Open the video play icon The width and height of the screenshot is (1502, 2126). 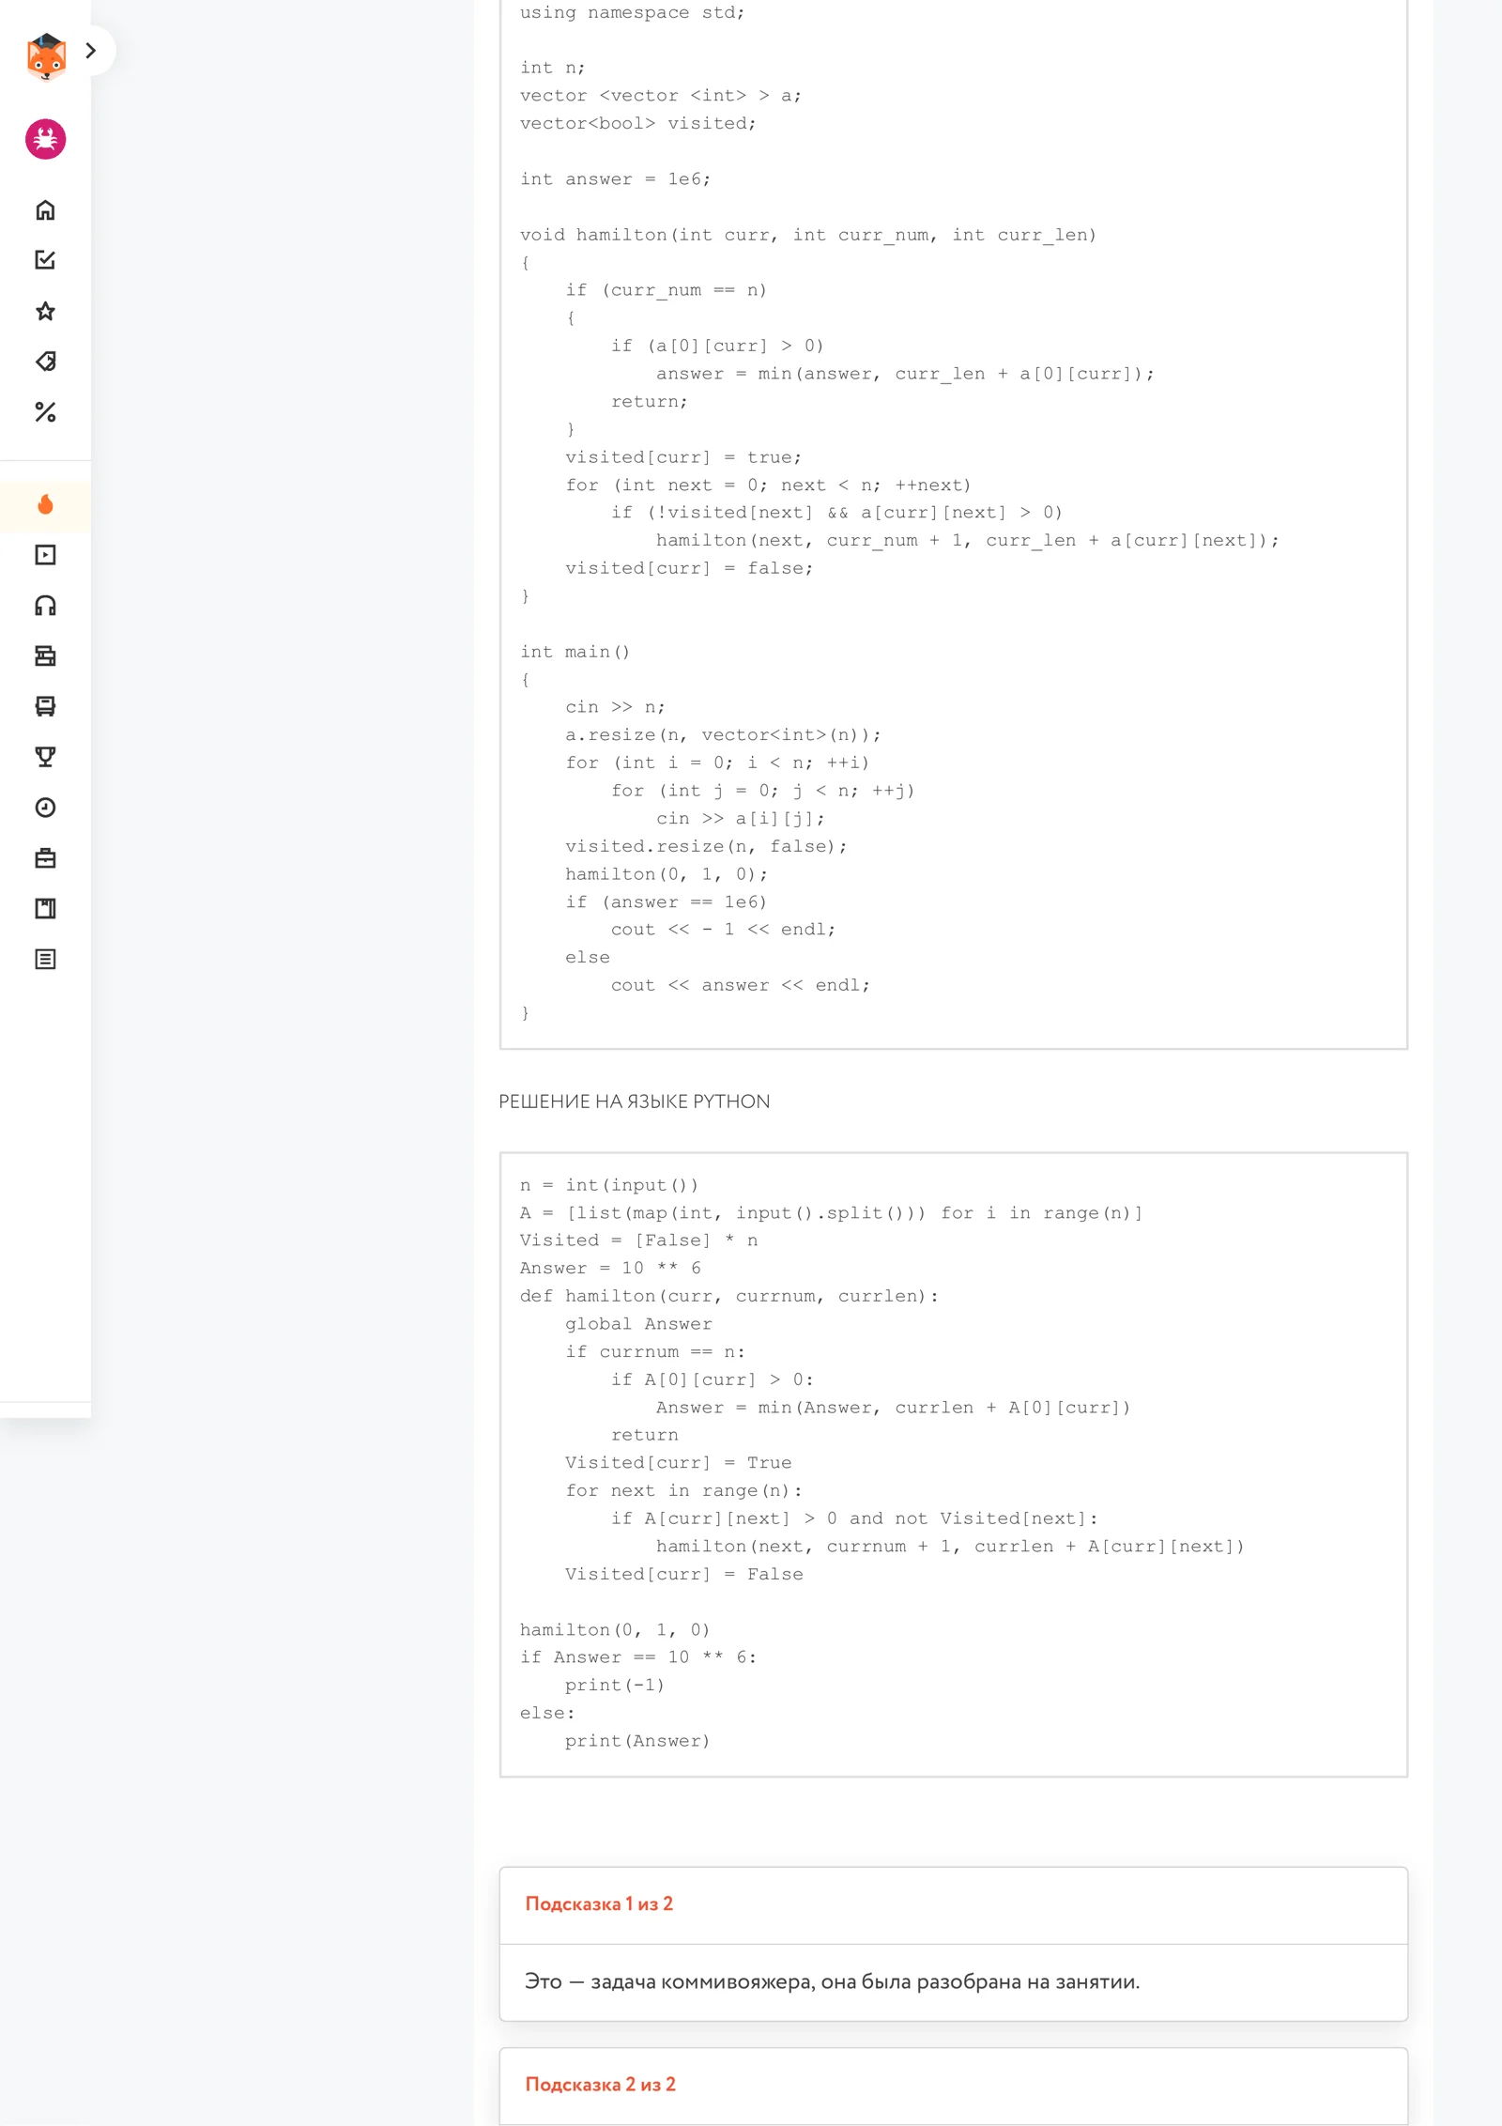coord(45,555)
